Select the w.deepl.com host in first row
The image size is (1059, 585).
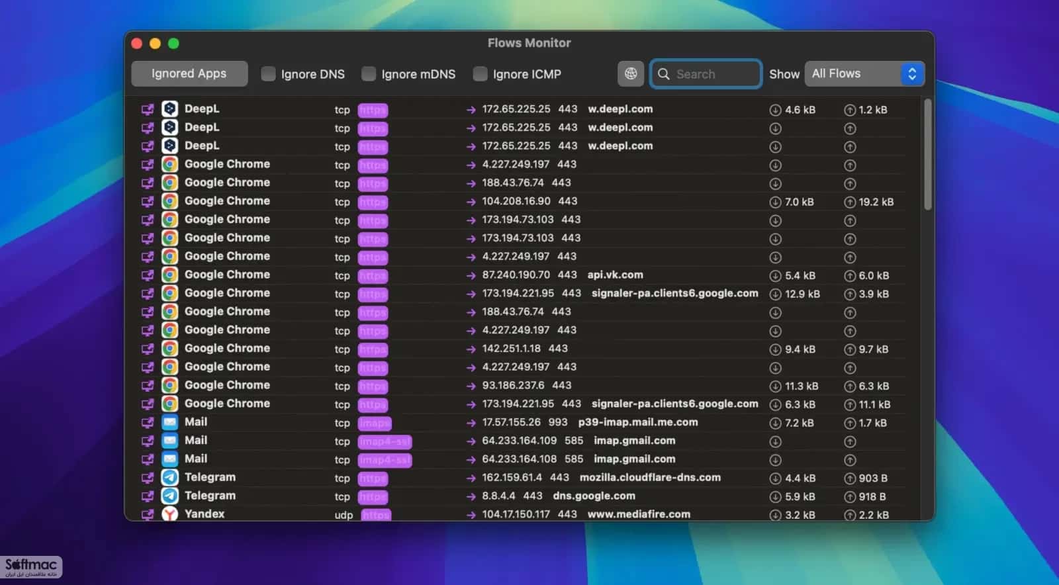[620, 109]
